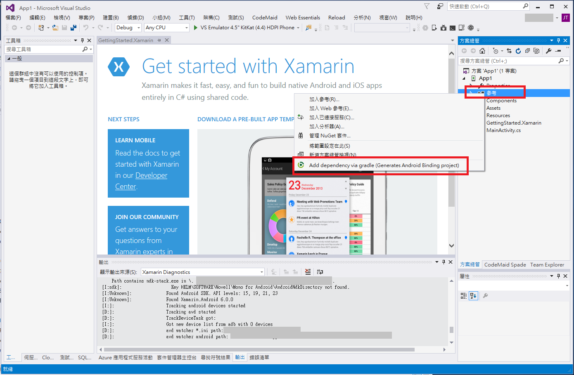Select 管理 NuGet 套件 from the context menu
Screen dimensions: 574x375
[330, 136]
